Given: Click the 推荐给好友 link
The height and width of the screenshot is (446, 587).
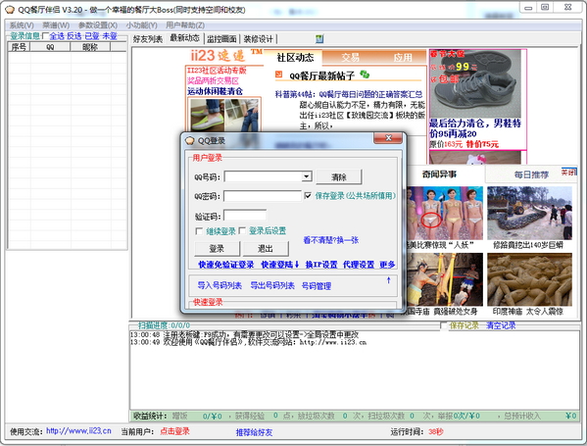Looking at the screenshot, I should coord(254,432).
